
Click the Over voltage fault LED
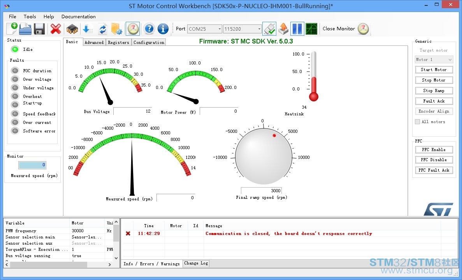(x=15, y=79)
